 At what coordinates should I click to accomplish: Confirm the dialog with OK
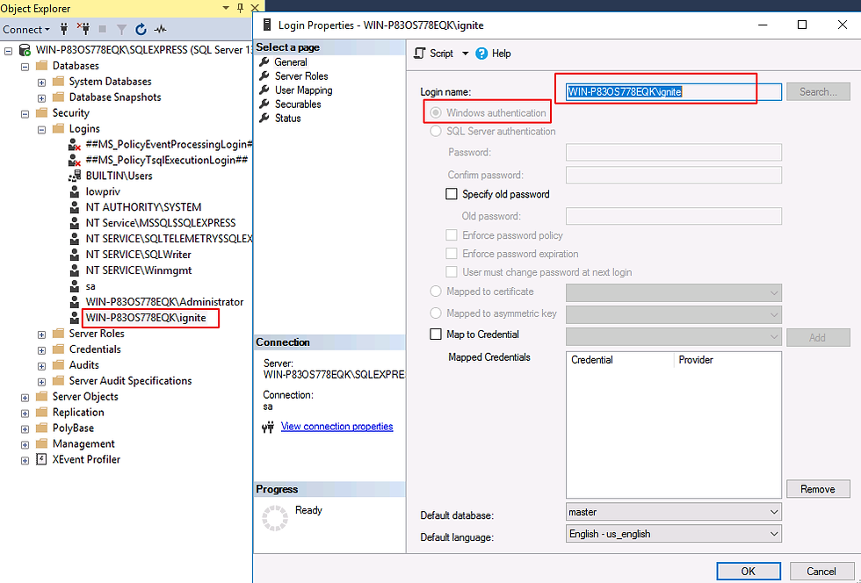coord(749,572)
